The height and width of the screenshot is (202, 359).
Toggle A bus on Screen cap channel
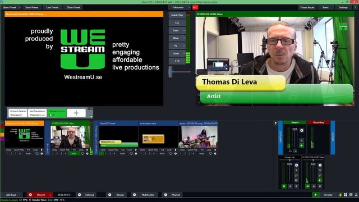[291, 186]
